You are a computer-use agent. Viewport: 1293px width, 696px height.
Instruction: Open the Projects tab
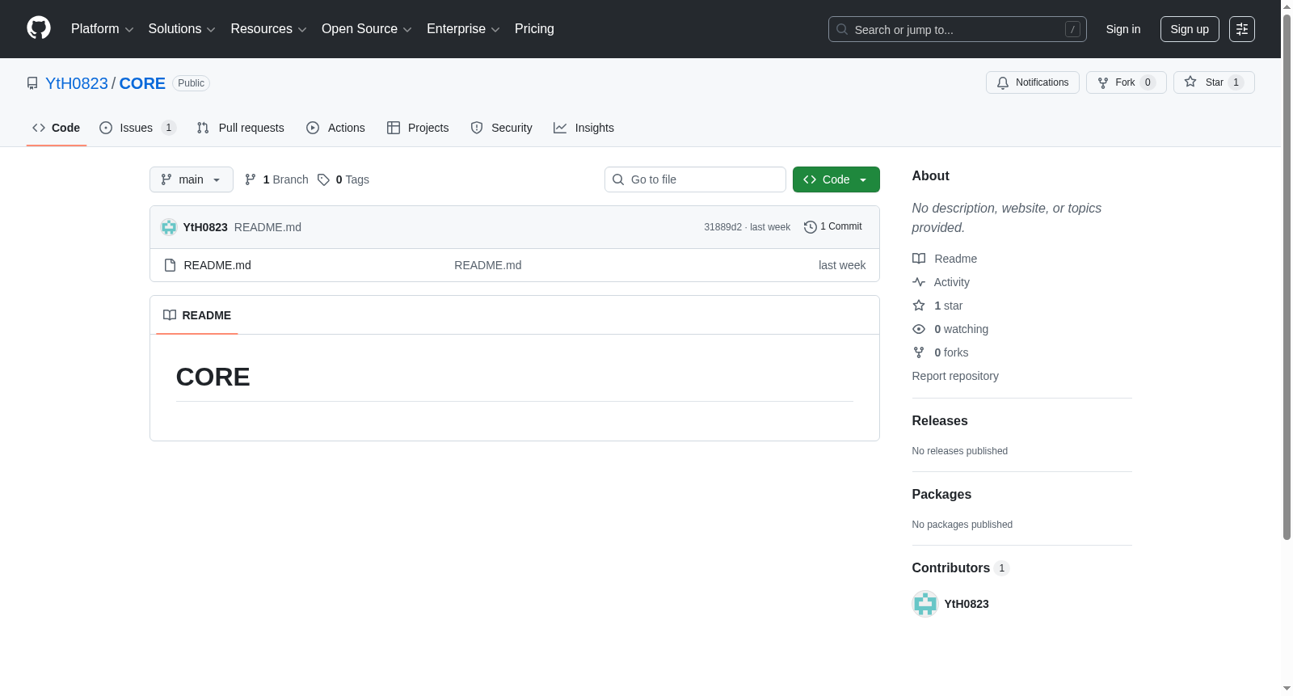pyautogui.click(x=418, y=128)
